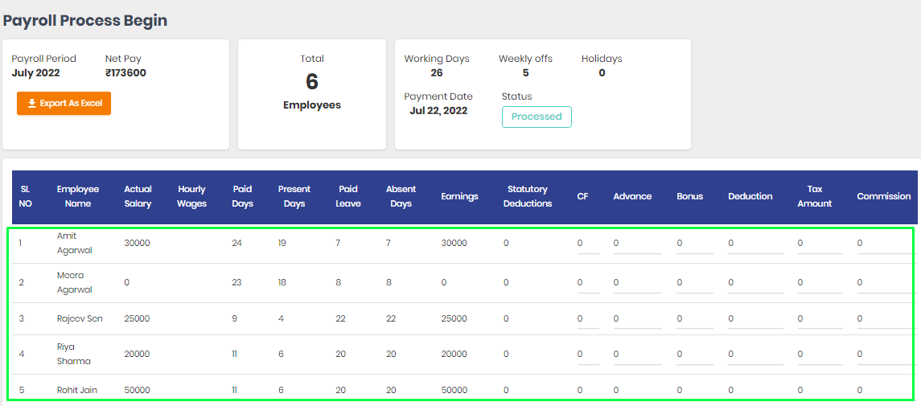921x406 pixels.
Task: Click the July 2022 payroll period
Action: click(36, 73)
